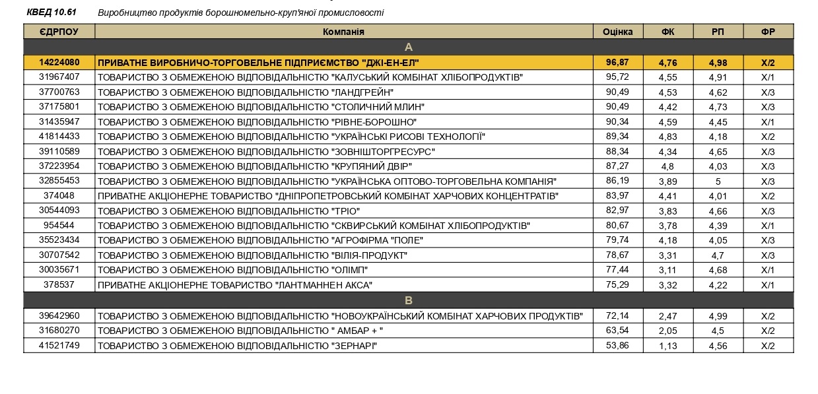Screen dimensions: 818x394
Task: Click the group A section row
Action: pyautogui.click(x=408, y=47)
